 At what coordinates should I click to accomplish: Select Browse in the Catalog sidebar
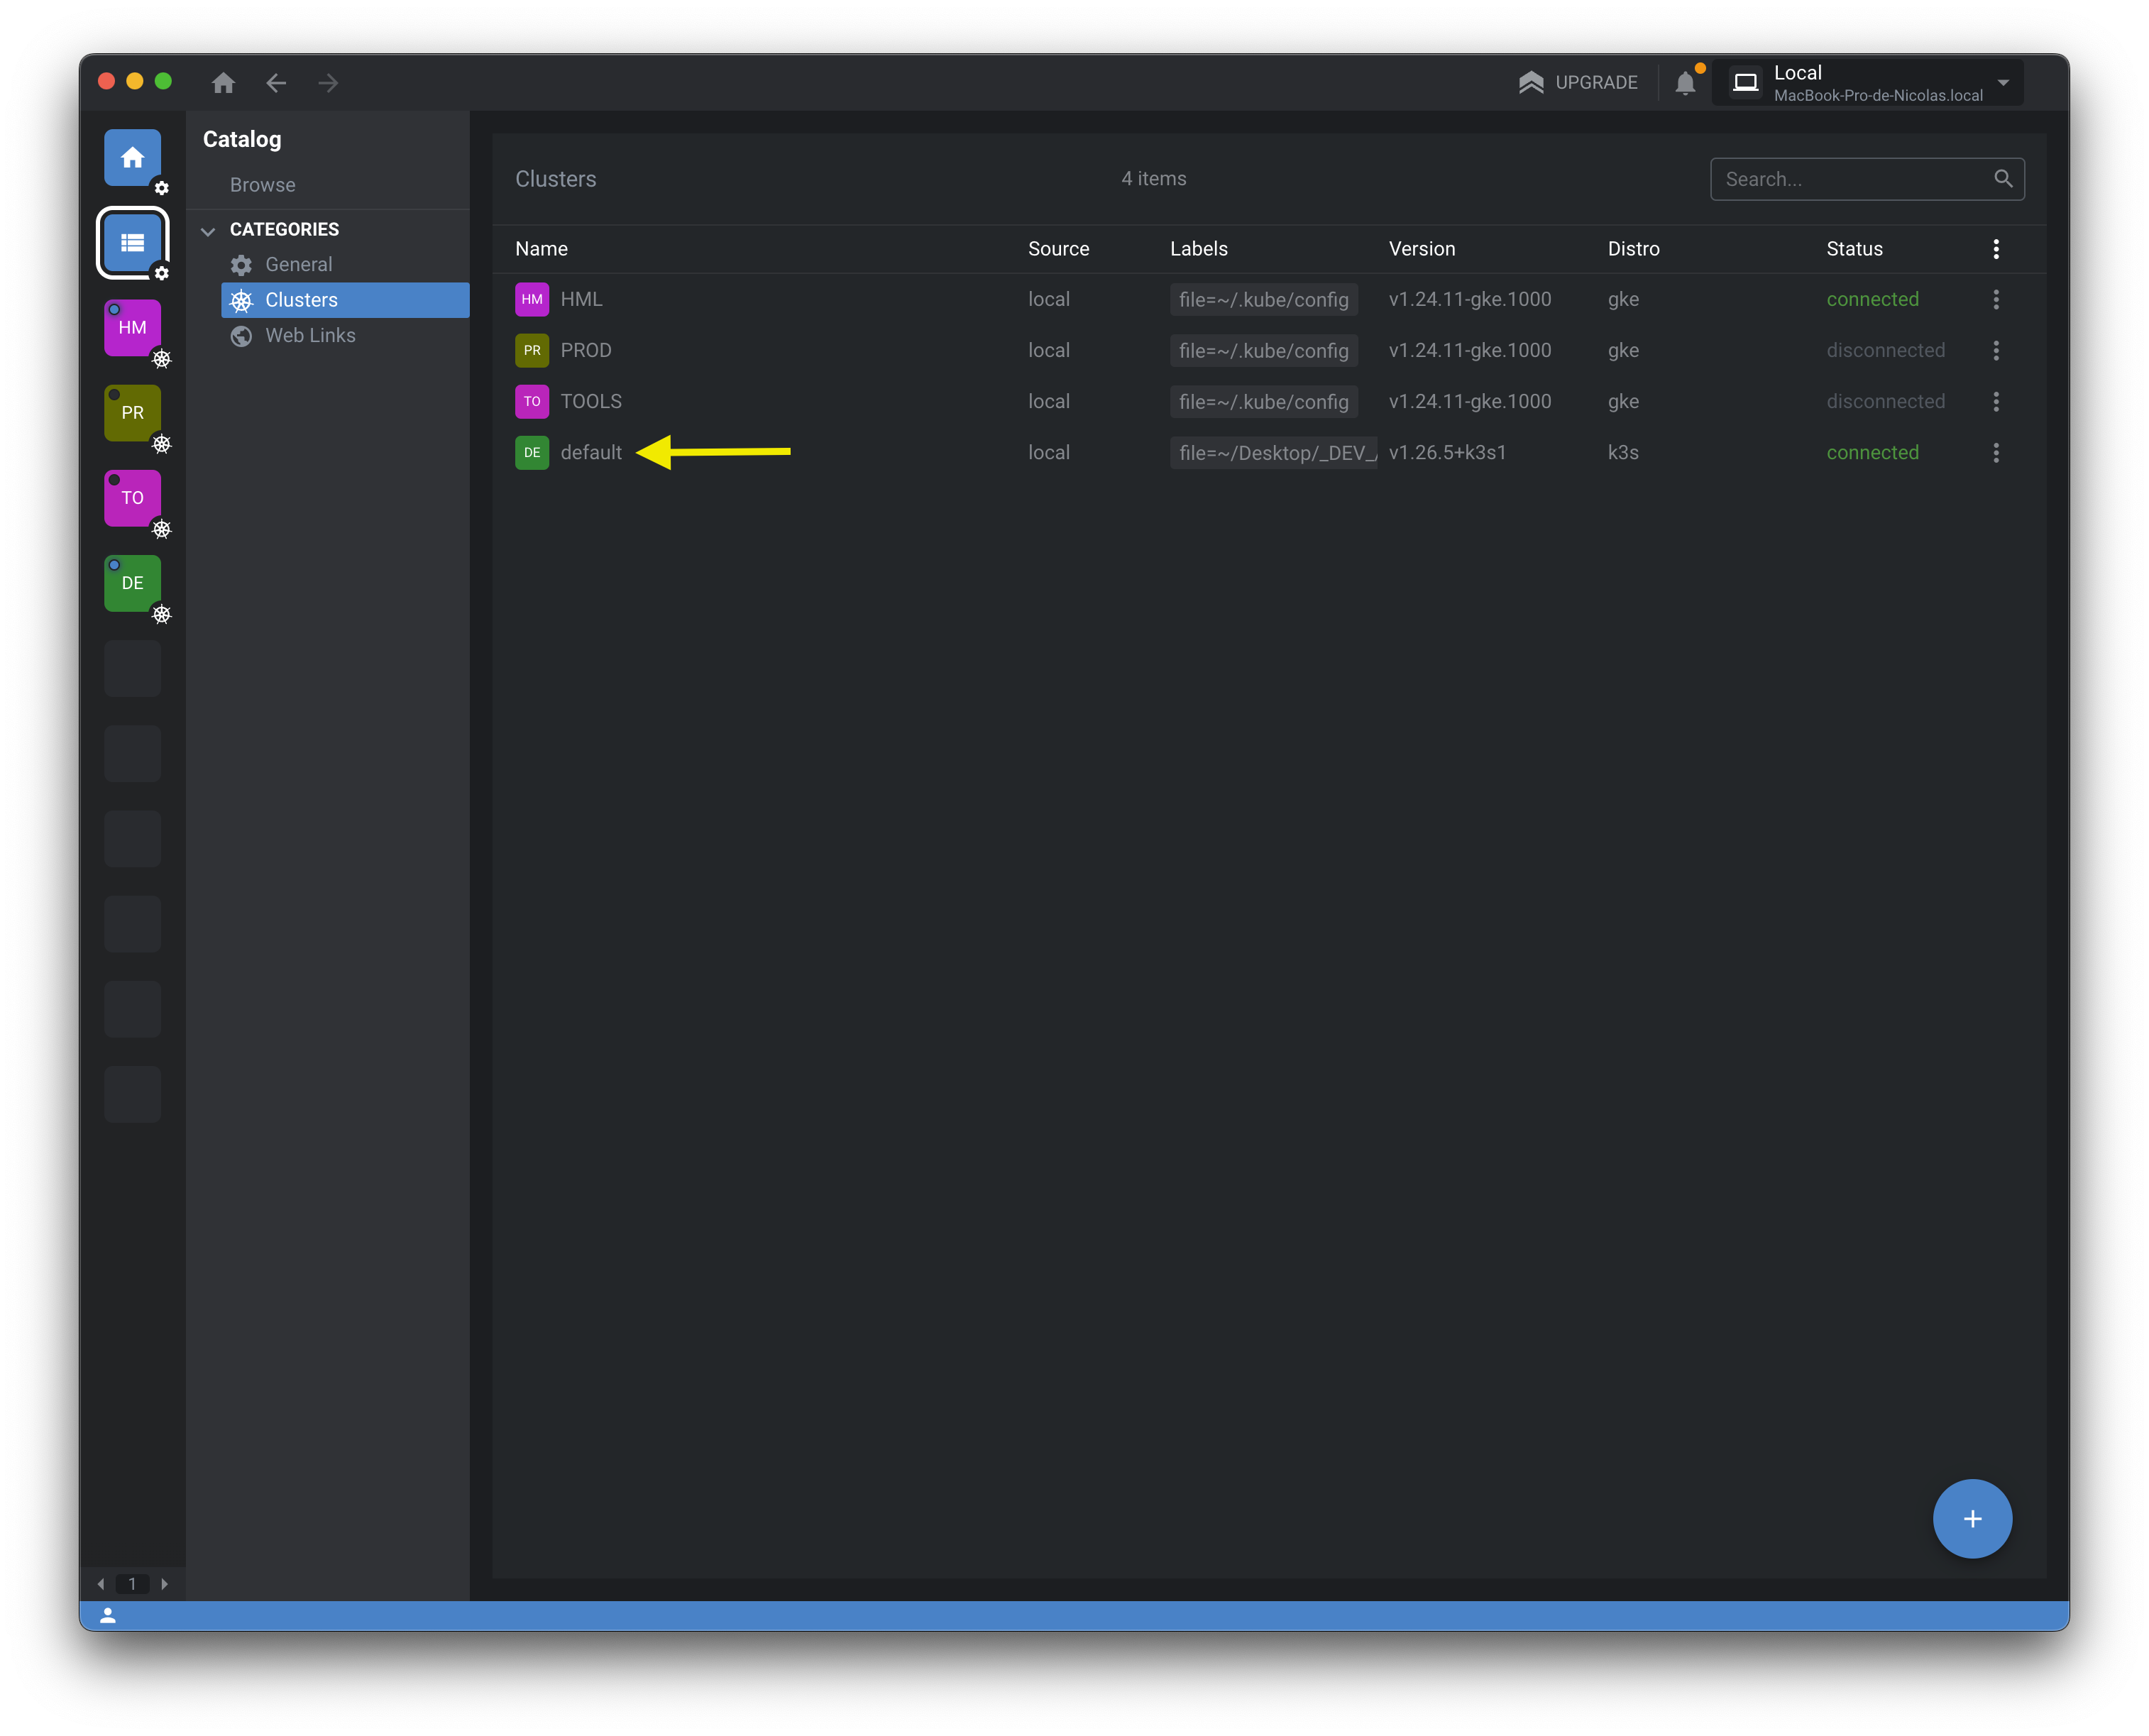click(x=263, y=185)
